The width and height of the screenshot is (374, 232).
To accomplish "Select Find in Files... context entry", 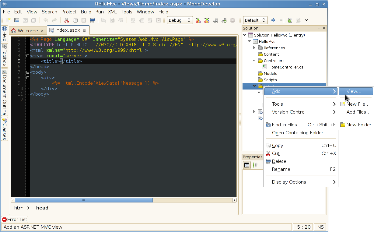I will click(301, 125).
